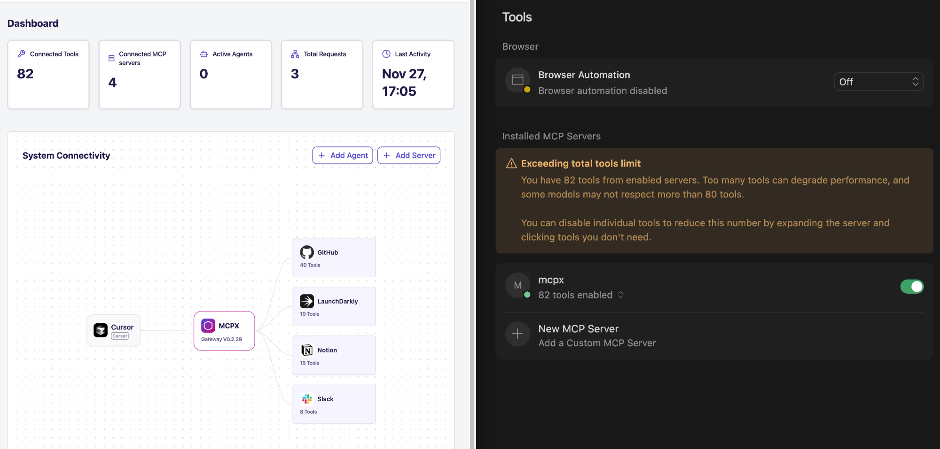The image size is (940, 449).
Task: Click the Notion logo icon
Action: 307,350
